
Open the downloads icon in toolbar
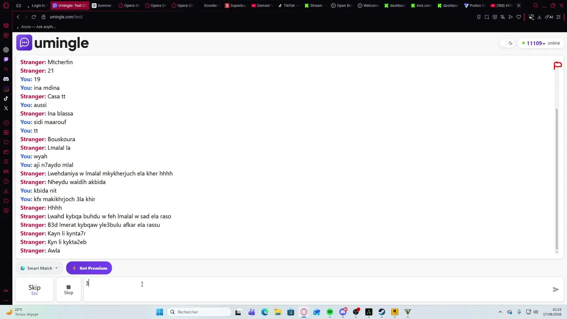click(x=539, y=17)
